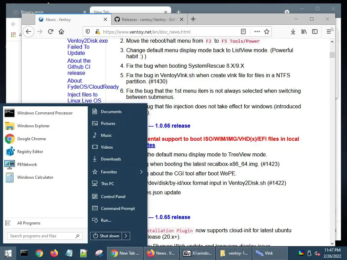Viewport: 347px width, 260px height.
Task: Open About the Github CI release link
Action: 79,67
